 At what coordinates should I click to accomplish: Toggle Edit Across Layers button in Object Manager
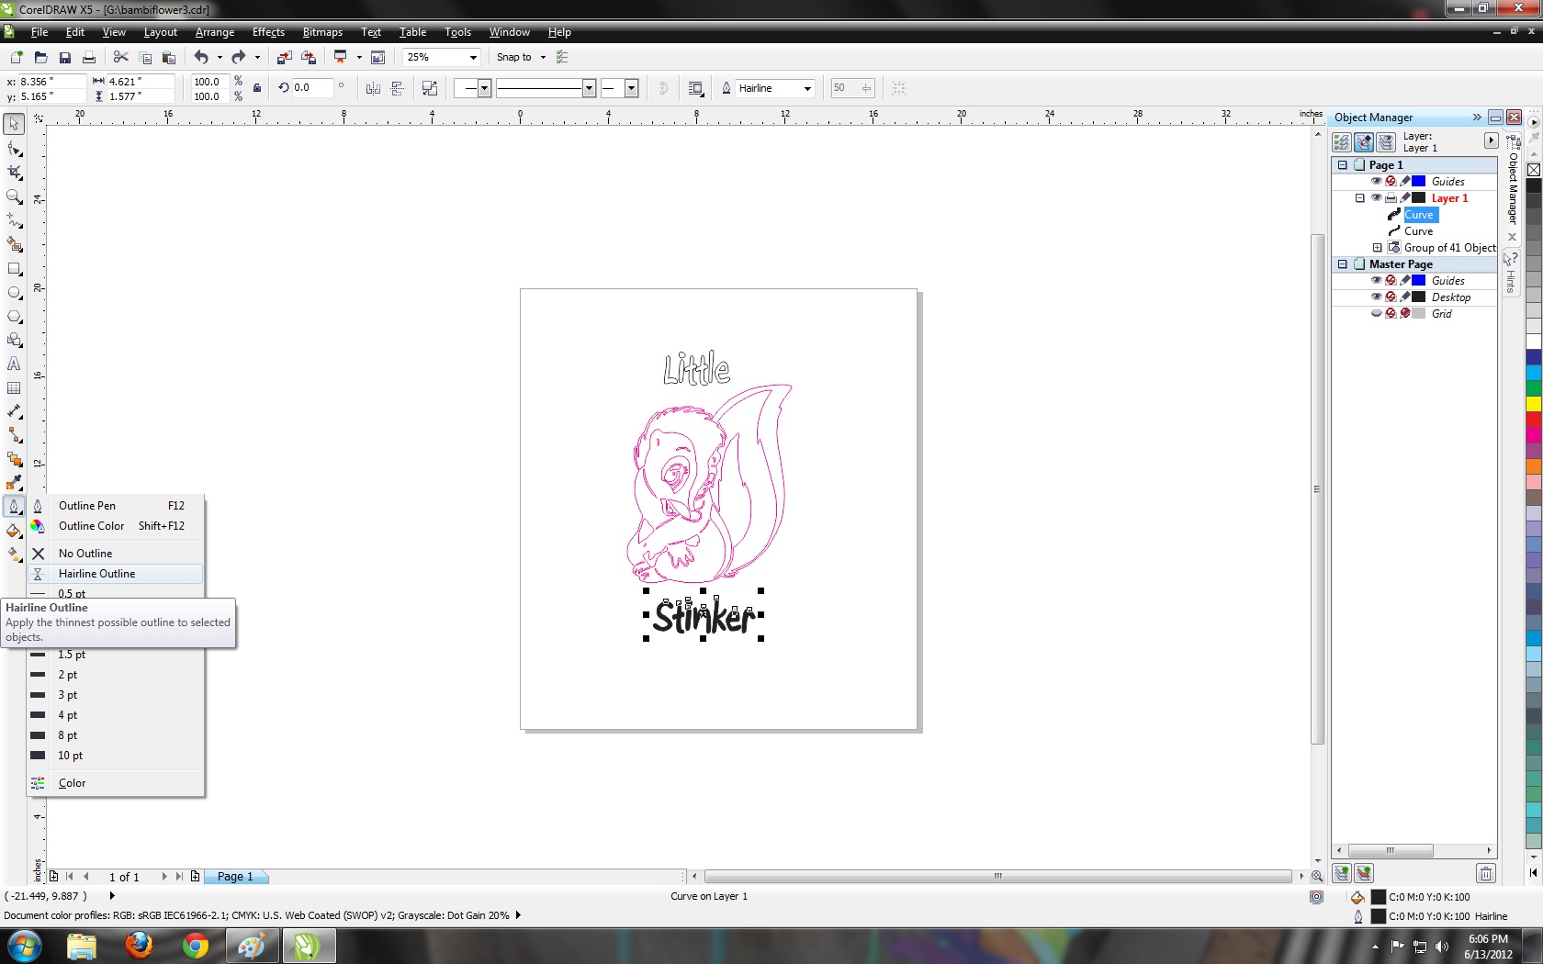click(1364, 142)
